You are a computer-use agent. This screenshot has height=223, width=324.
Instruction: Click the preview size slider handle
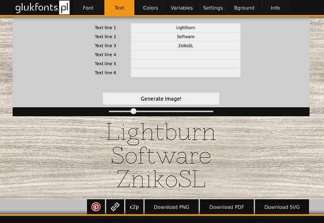(133, 111)
